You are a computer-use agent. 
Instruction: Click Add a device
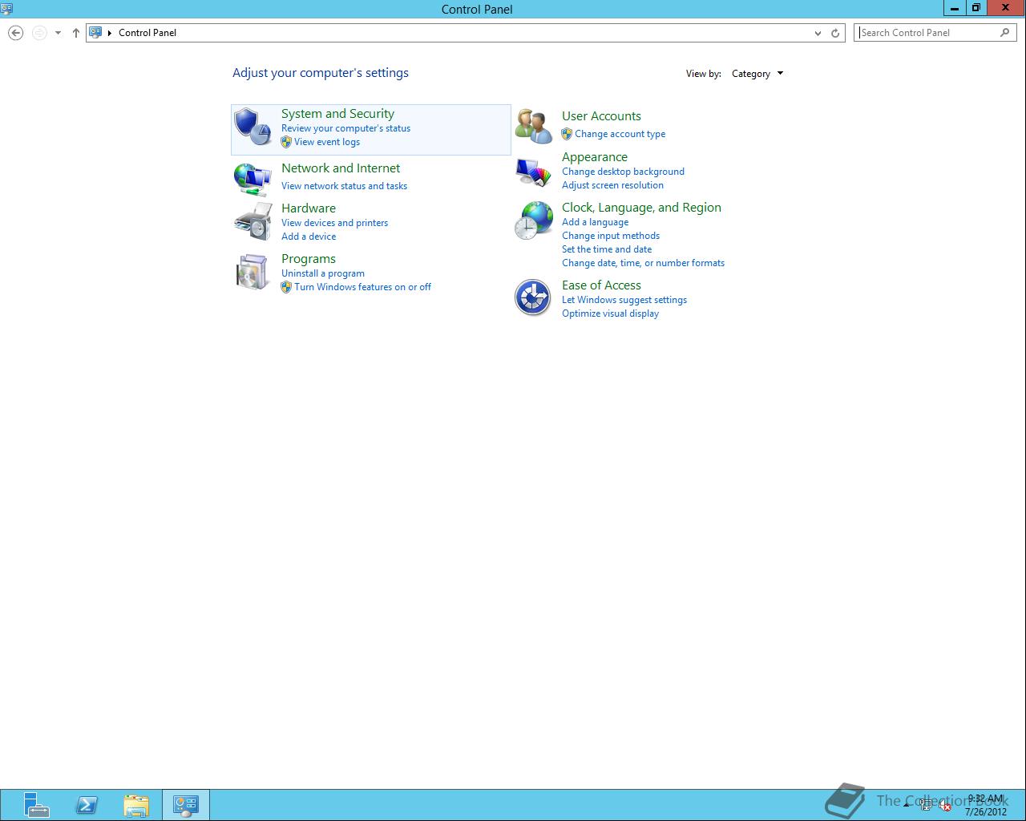[x=309, y=237]
